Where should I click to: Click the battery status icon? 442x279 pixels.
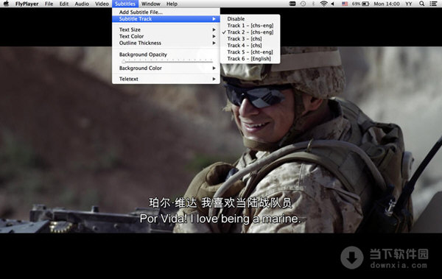click(365, 4)
